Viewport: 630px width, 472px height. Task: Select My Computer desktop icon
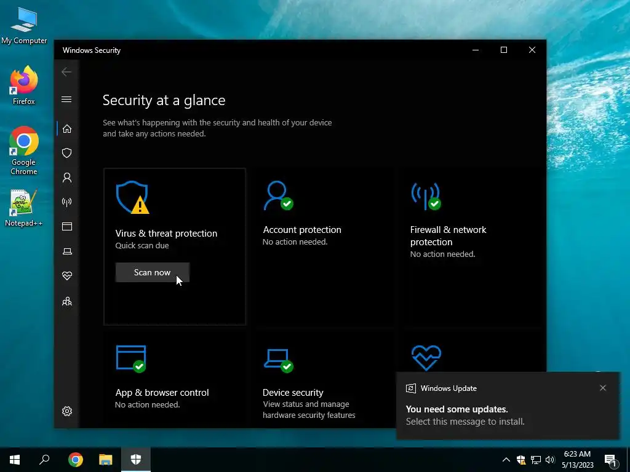click(x=24, y=26)
